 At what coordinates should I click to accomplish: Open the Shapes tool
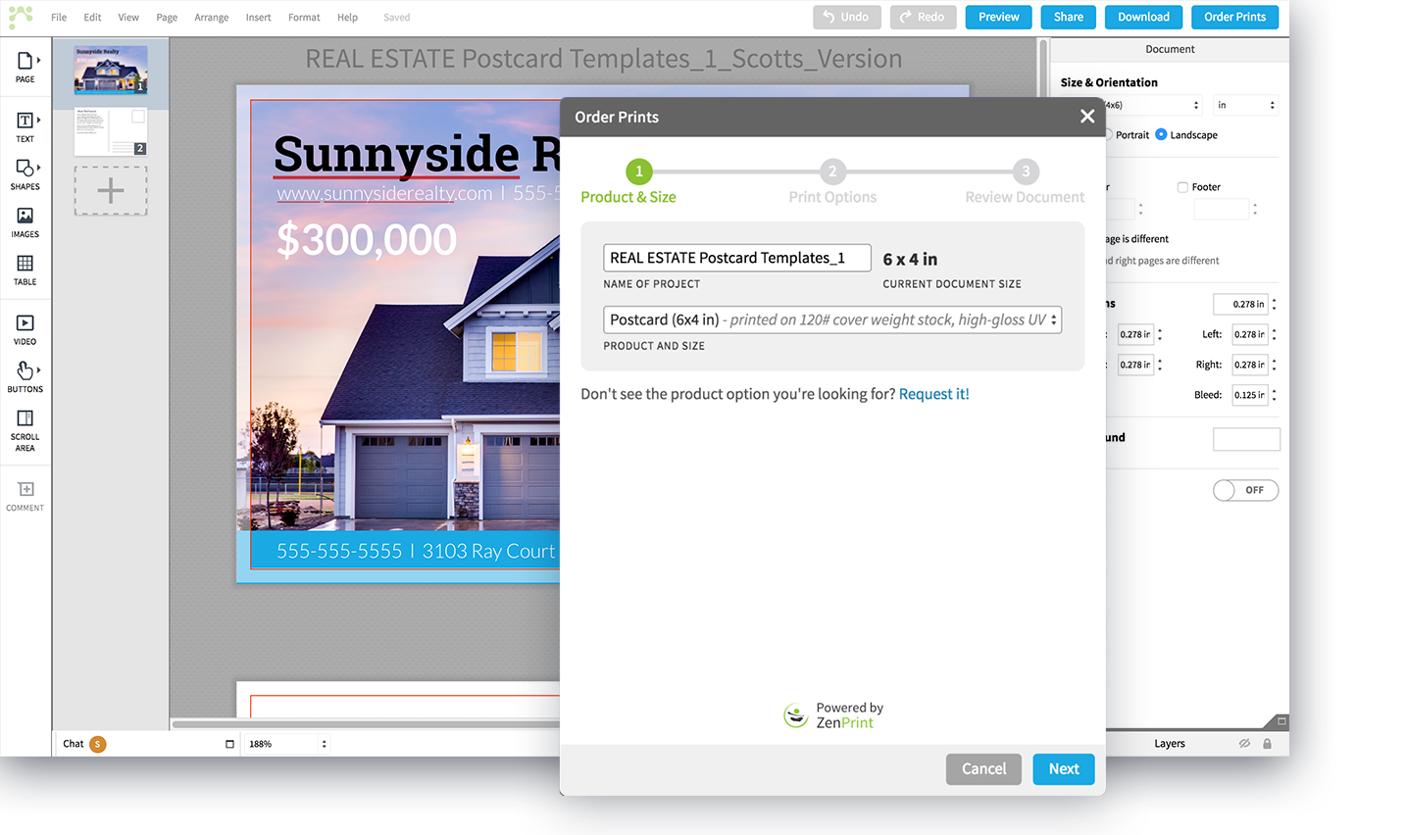pyautogui.click(x=25, y=172)
